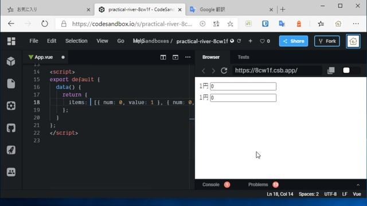Open the GitHub panel in sidebar
Viewport: 367px width, 206px height.
[11, 128]
